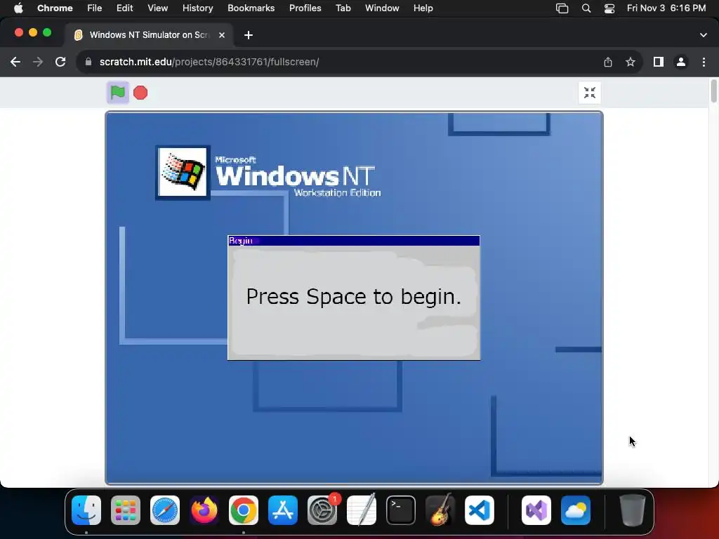Image resolution: width=719 pixels, height=539 pixels.
Task: Click the Windows NT flag logo
Action: click(x=183, y=172)
